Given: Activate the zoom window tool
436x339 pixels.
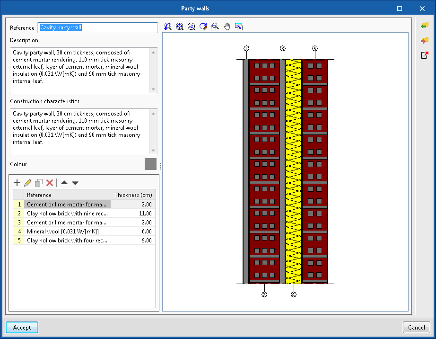Looking at the screenshot, I should (215, 27).
